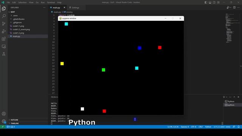
Task: Change encoding via UTF-8 status item
Action: 194,127
